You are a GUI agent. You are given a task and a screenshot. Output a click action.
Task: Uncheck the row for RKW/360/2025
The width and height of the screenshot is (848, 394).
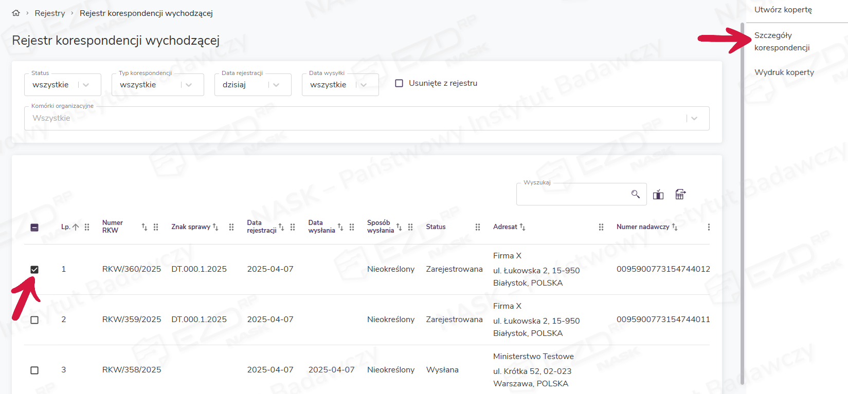pyautogui.click(x=34, y=270)
